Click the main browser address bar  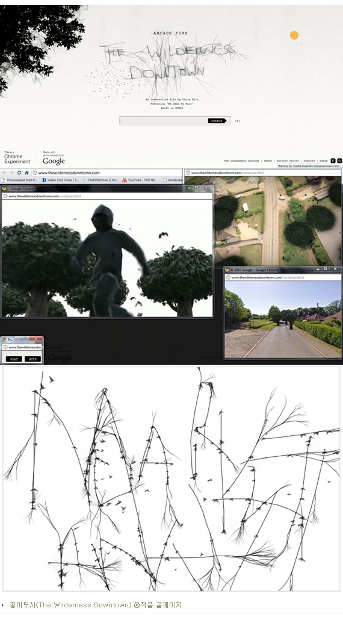pos(107,173)
